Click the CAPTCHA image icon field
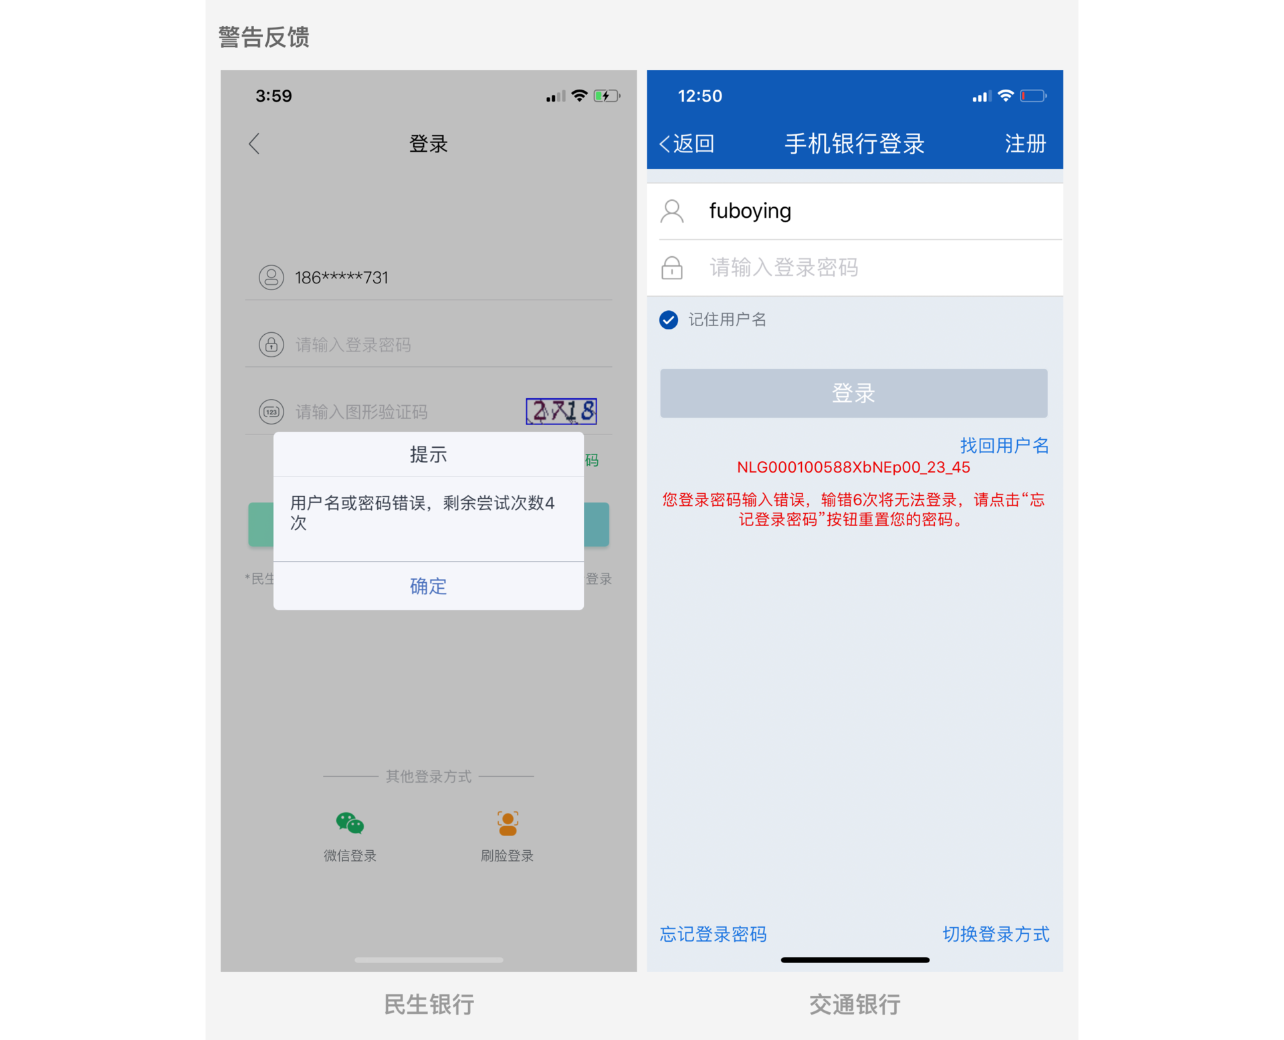Viewport: 1284px width, 1040px height. [563, 412]
